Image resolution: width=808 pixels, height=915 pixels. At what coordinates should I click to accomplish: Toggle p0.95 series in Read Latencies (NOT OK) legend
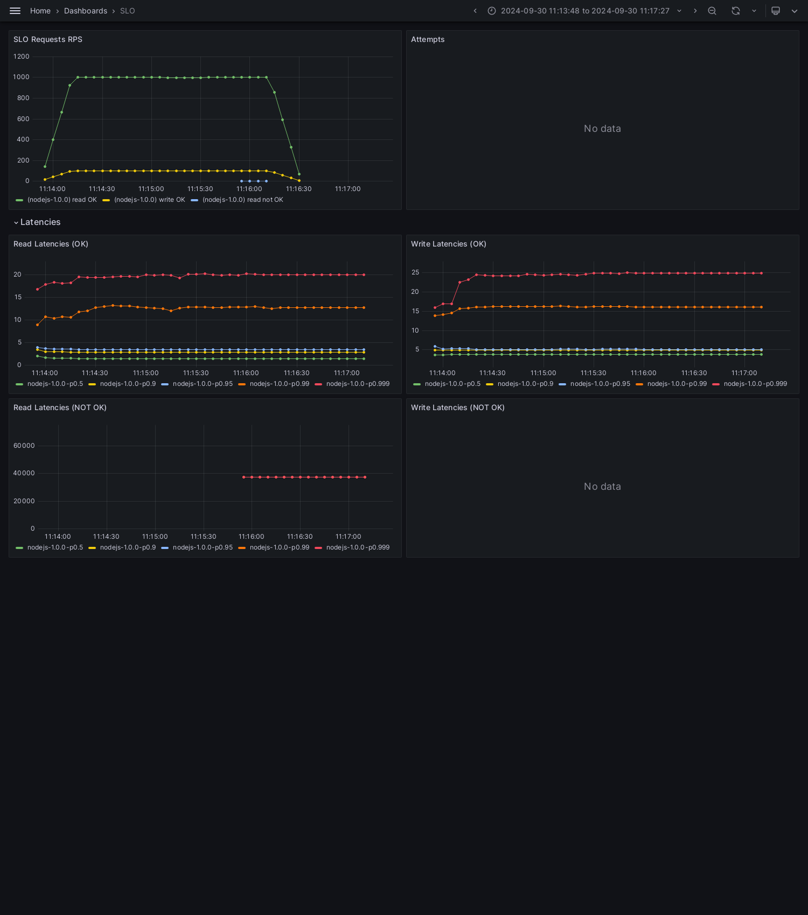203,547
